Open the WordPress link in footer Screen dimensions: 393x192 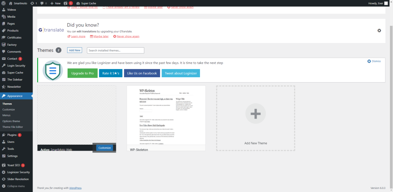[75, 188]
